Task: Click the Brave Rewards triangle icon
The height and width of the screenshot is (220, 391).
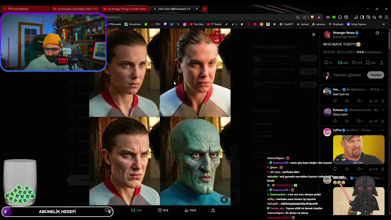Action: pyautogui.click(x=319, y=17)
